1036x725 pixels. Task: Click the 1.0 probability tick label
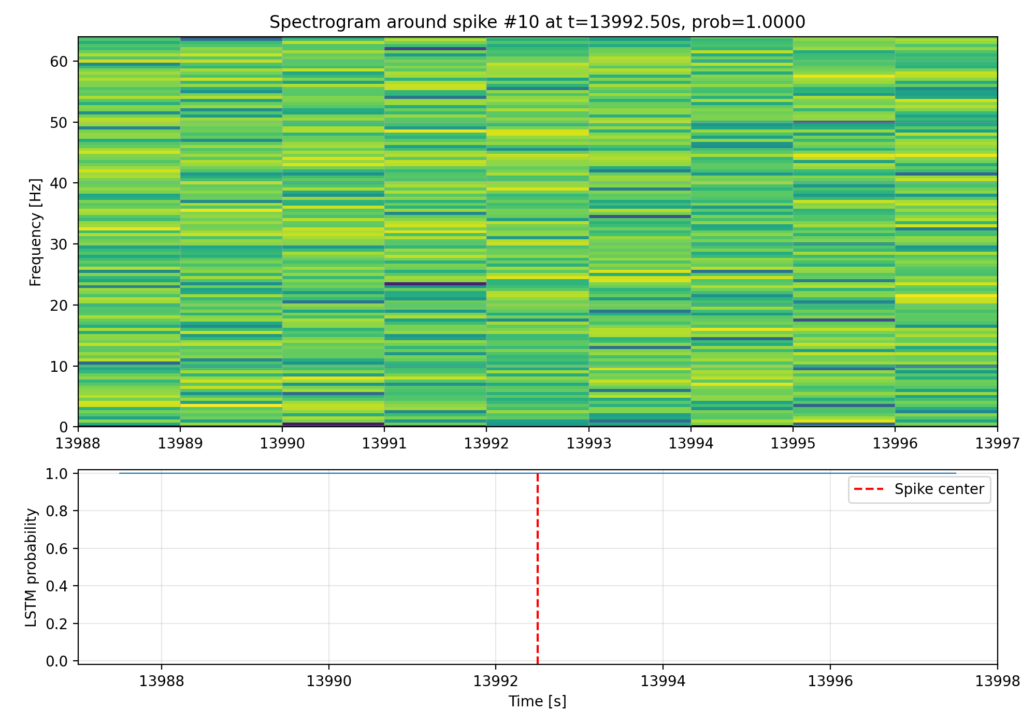[57, 474]
